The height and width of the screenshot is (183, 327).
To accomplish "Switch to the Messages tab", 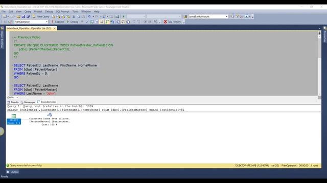I will (28, 102).
